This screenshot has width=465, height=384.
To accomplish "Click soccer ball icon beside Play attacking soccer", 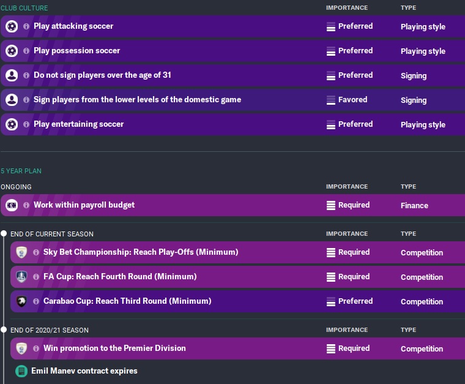I will [12, 26].
